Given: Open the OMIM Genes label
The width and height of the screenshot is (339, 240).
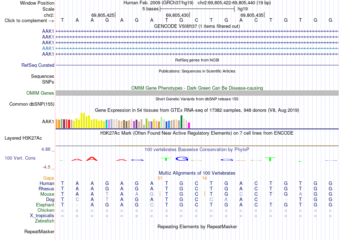Looking at the screenshot, I should click(x=40, y=93).
